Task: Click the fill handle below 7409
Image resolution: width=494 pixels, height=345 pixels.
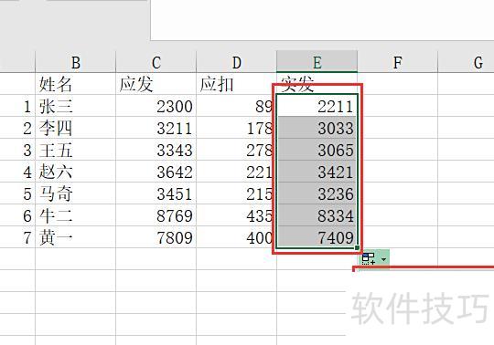Action: point(357,247)
